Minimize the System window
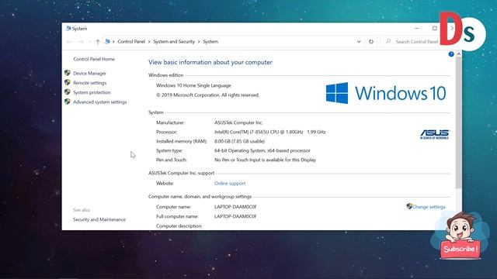This screenshot has width=497, height=279. point(417,28)
